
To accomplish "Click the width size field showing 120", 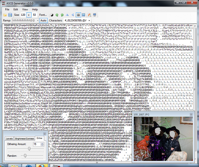I will click(x=23, y=15).
